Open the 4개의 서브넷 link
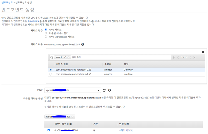208x134 pixels. pyautogui.click(x=126, y=130)
